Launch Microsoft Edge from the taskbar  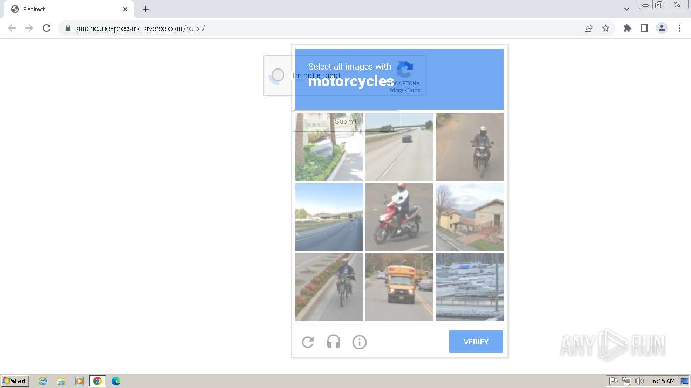point(116,381)
